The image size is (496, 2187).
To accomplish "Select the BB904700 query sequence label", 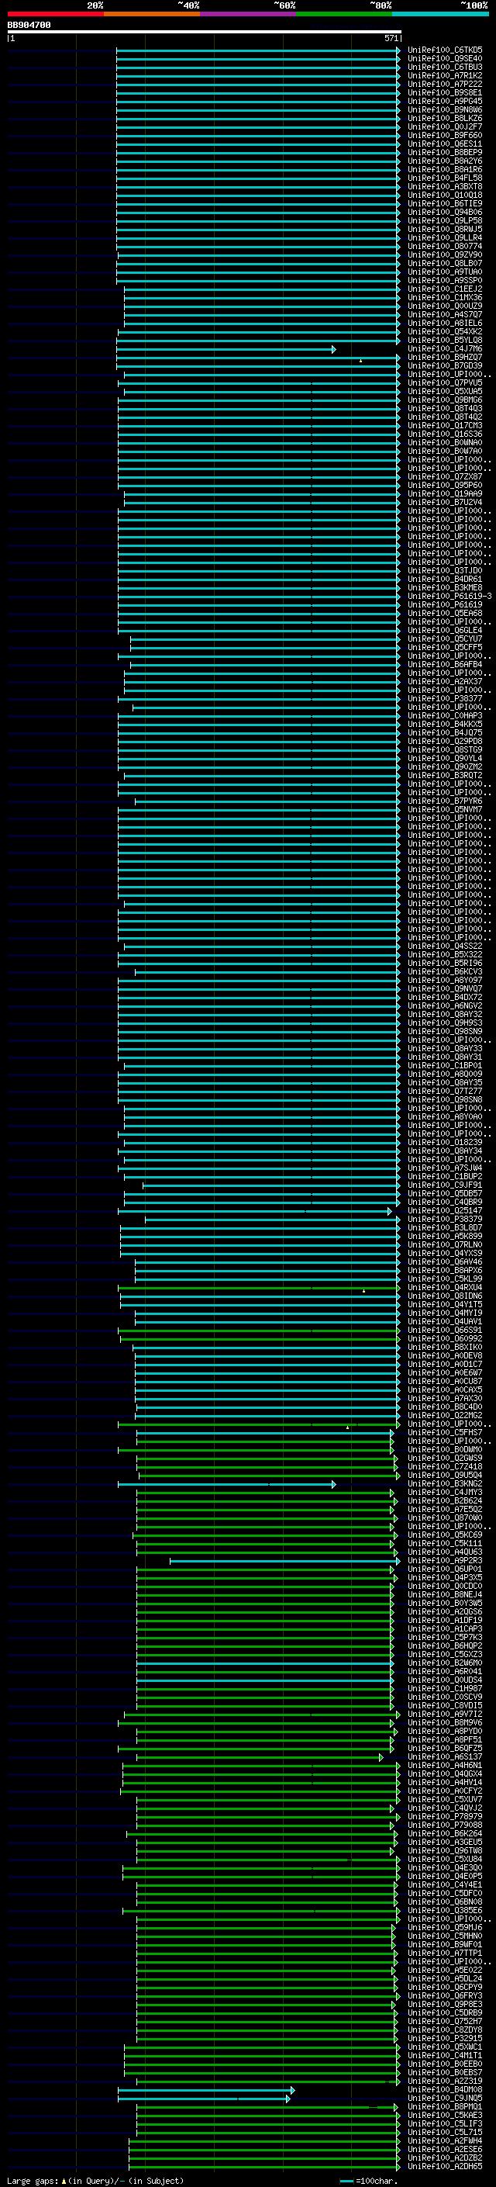I will (29, 26).
